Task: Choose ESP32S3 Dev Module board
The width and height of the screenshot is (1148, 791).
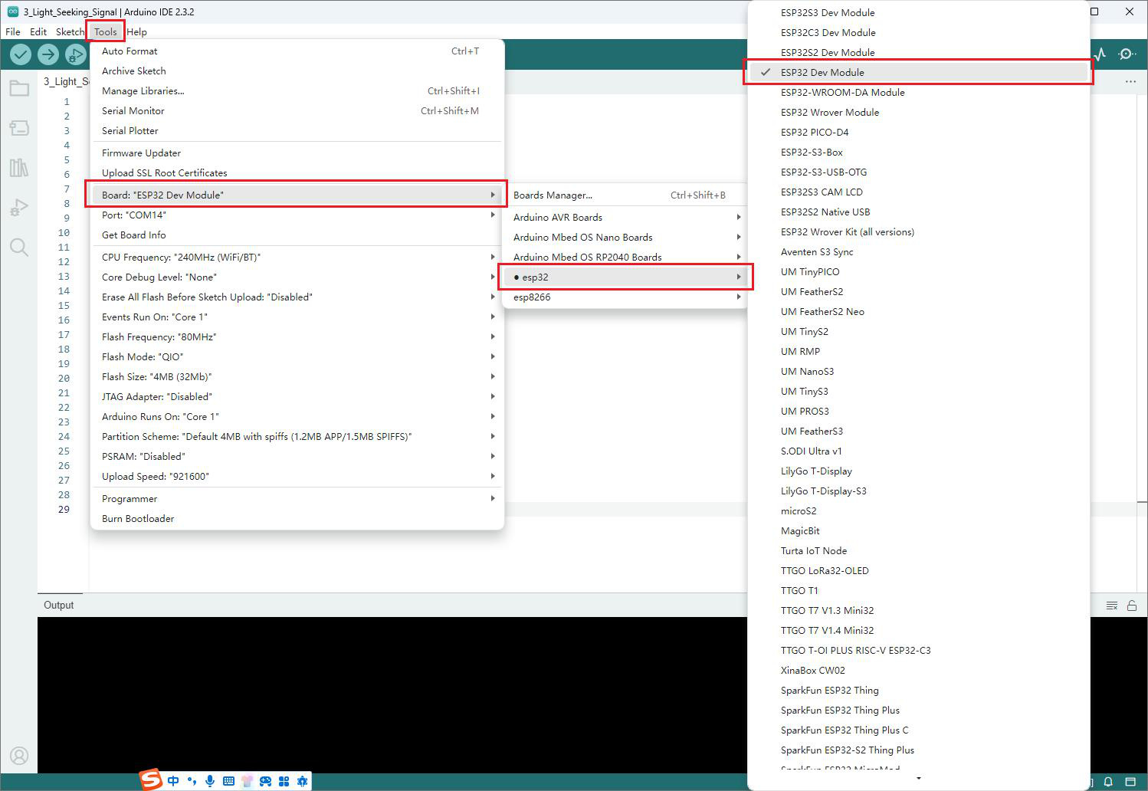Action: coord(918,12)
